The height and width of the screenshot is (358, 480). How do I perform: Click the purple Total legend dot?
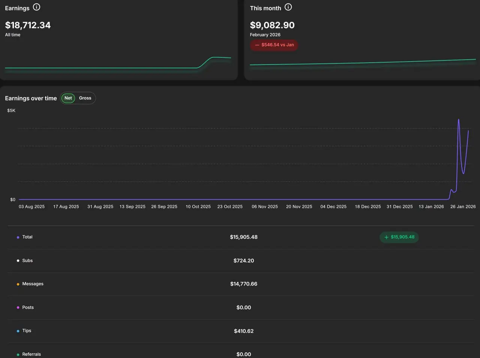pyautogui.click(x=18, y=237)
